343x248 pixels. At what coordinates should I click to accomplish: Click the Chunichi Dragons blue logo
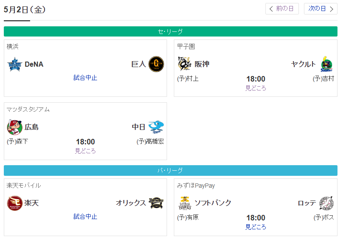(156, 127)
